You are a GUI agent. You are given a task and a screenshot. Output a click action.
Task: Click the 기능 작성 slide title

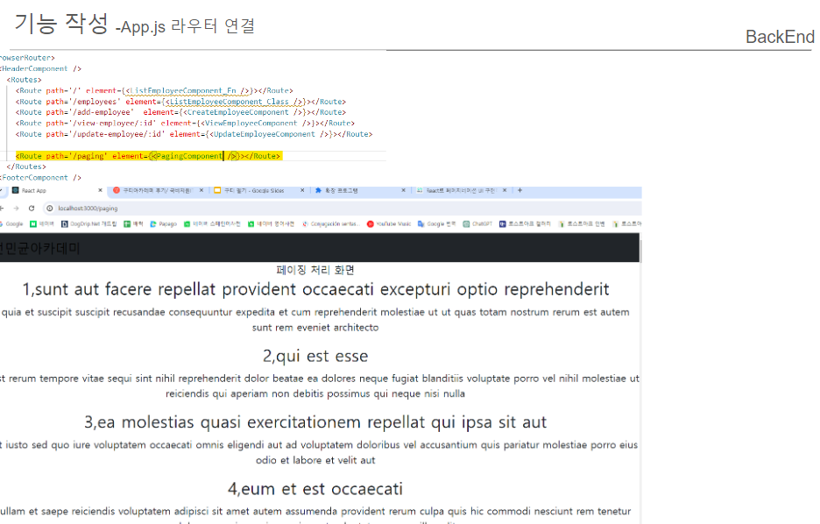coord(61,24)
